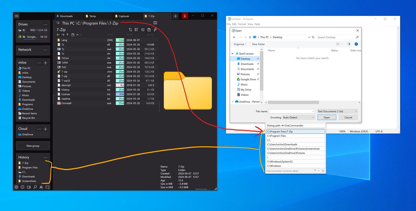Viewport: 416px width, 211px height.
Task: Open the file type Text Documents dropdown
Action: 337,111
